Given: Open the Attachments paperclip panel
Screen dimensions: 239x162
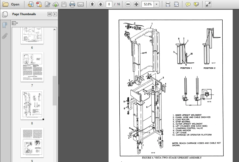Looking at the screenshot, I should pyautogui.click(x=5, y=36).
